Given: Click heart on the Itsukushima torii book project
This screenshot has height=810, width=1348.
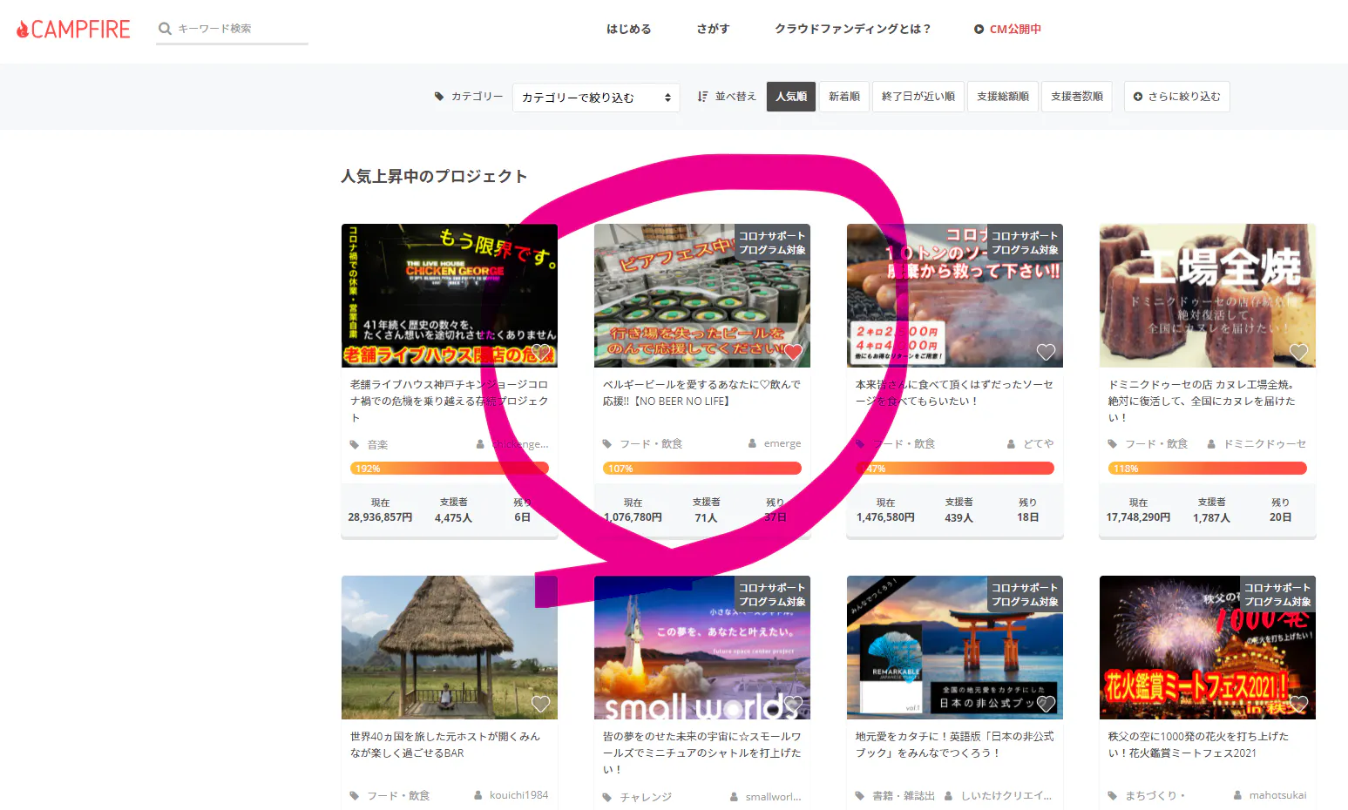Looking at the screenshot, I should click(x=1046, y=704).
